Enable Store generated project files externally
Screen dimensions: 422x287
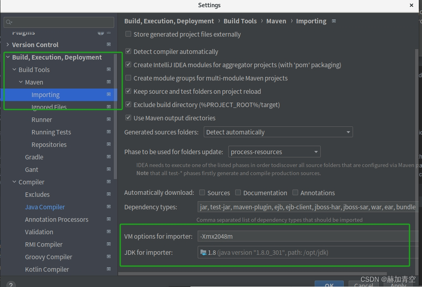128,34
